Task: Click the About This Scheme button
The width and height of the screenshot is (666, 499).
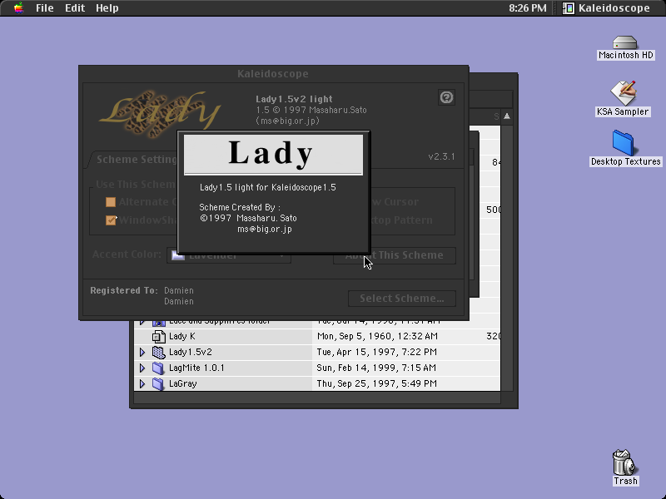Action: (394, 255)
